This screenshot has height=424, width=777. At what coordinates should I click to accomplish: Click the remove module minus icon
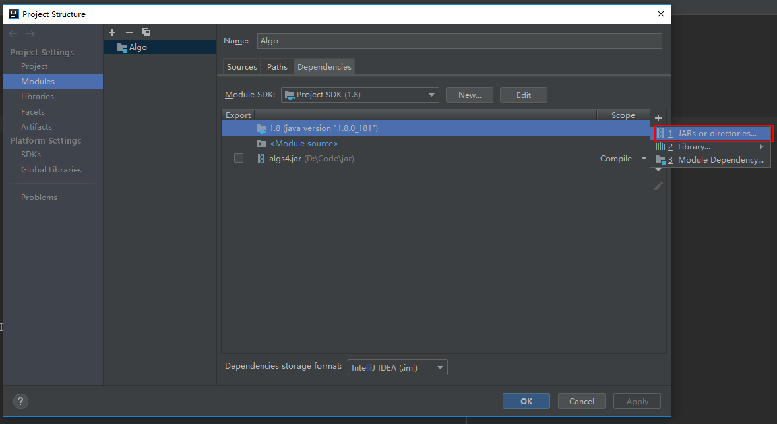(x=129, y=32)
